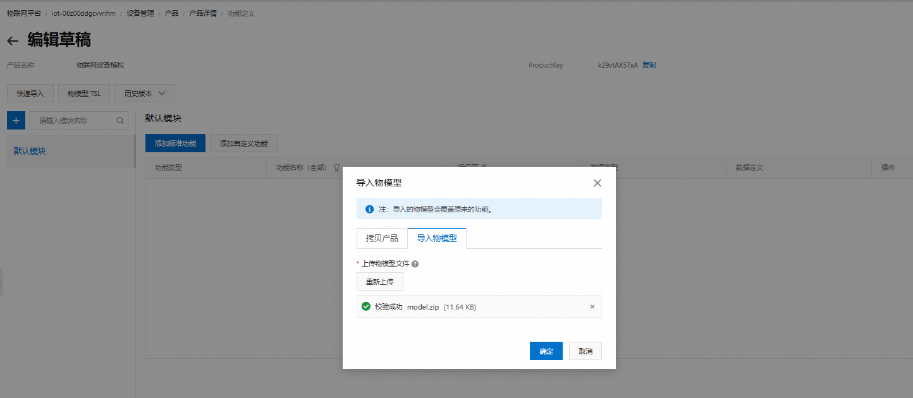
Task: Remove the uploaded model.zip file
Action: pos(592,307)
